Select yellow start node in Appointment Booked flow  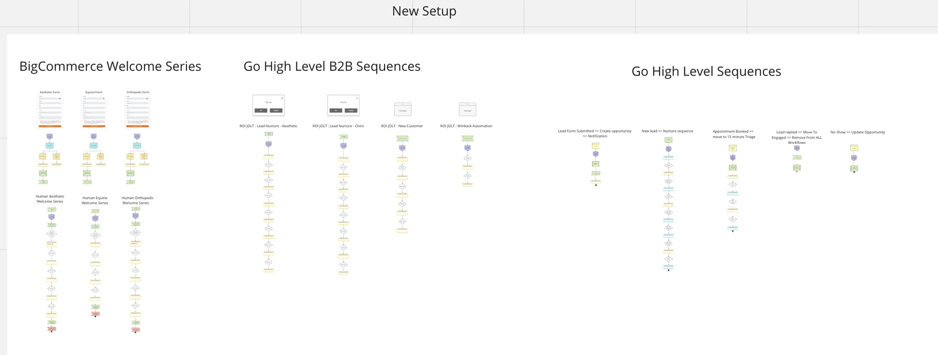click(733, 148)
